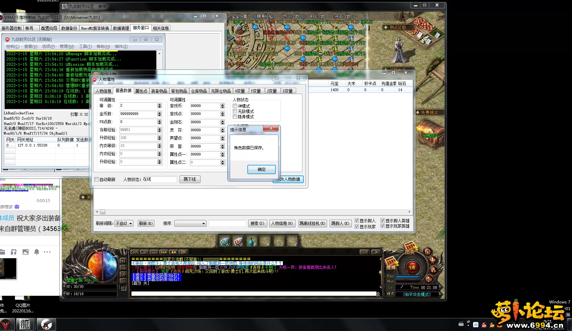This screenshot has width=572, height=331.
Task: Click the blue Exp progress bar in the game HUD
Action: [x=408, y=276]
